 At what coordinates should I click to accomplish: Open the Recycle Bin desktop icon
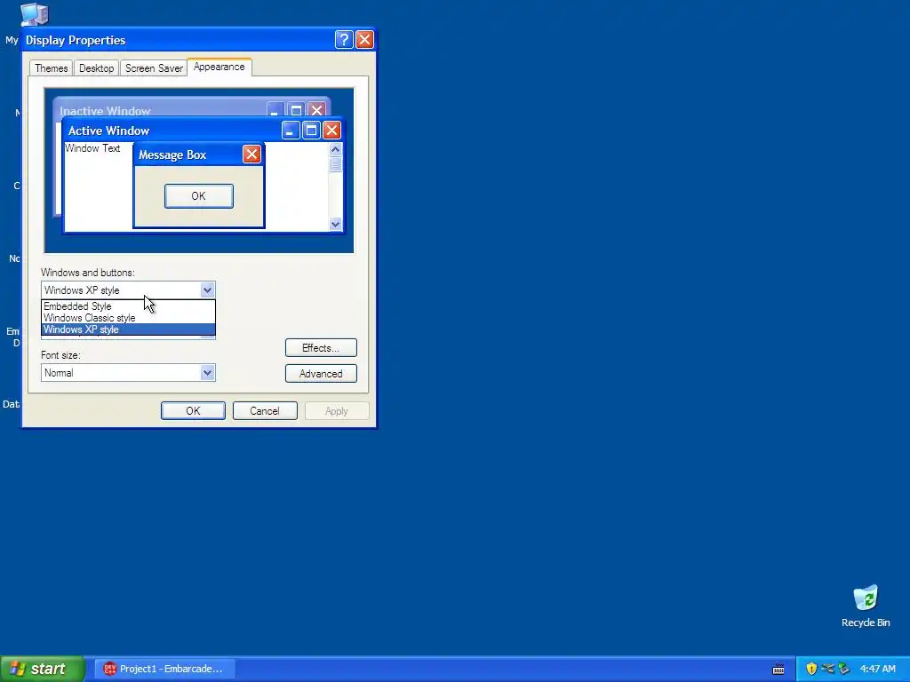pyautogui.click(x=866, y=606)
